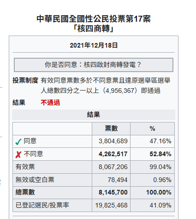Click the gray 結果 section header bar
This screenshot has width=196, height=219.
(94, 115)
